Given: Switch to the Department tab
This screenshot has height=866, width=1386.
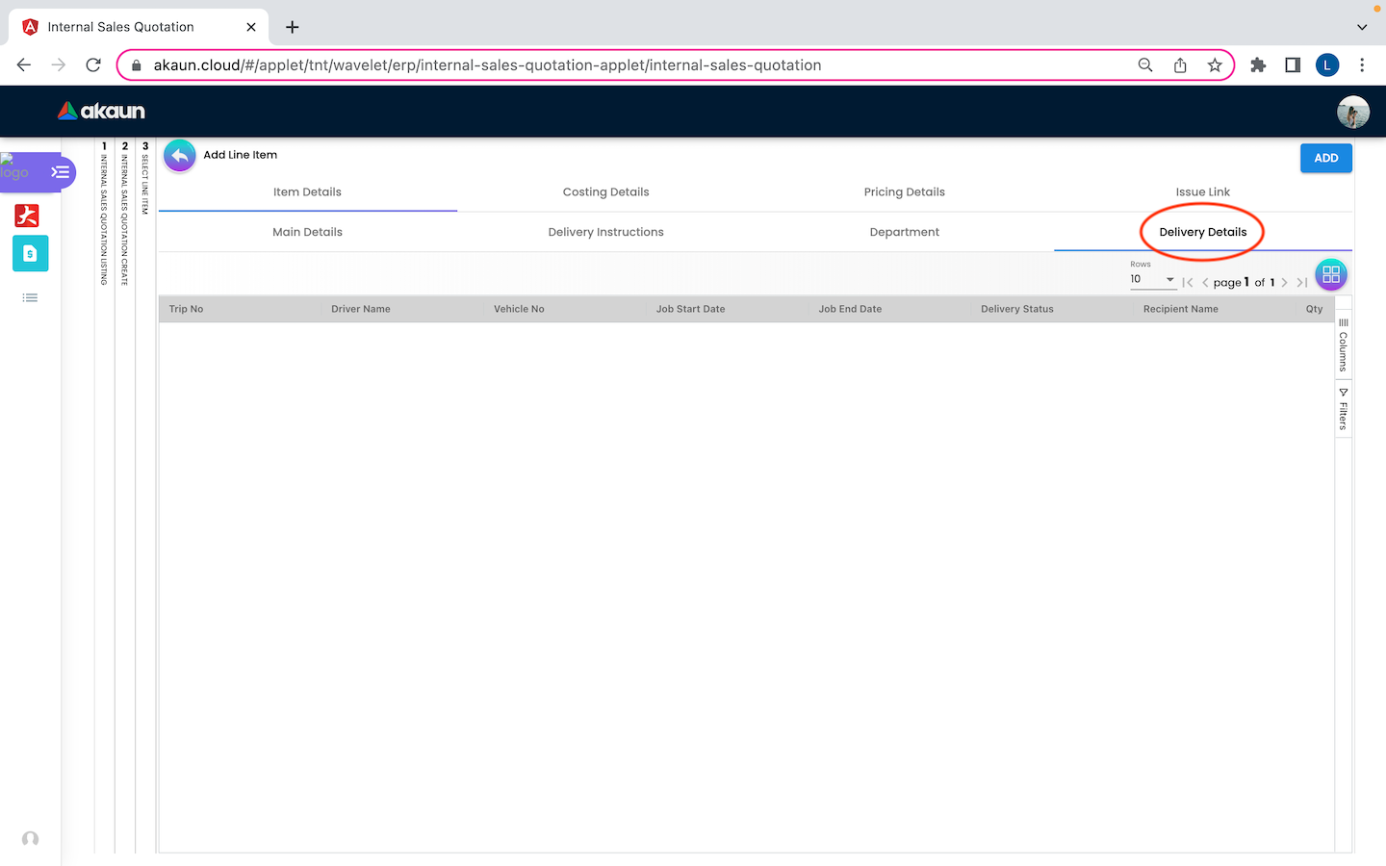Looking at the screenshot, I should coord(905,232).
